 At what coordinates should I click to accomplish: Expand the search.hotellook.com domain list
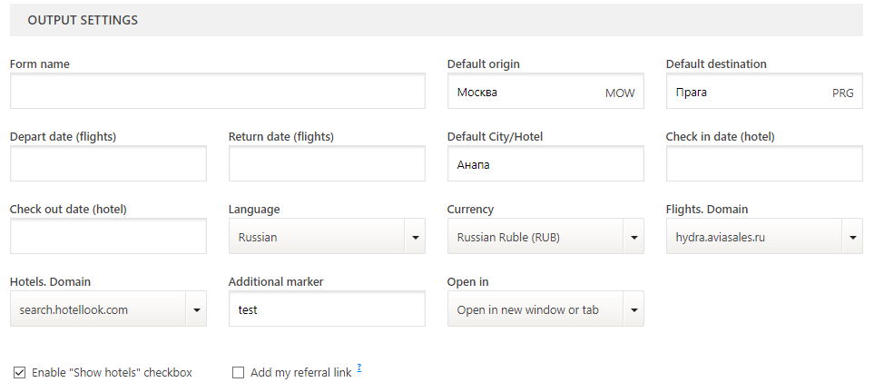[108, 309]
